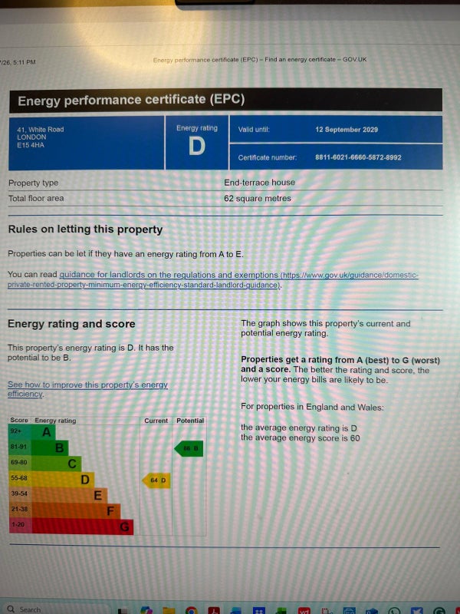This screenshot has height=614, width=460.
Task: Click the red 'yd' taskbar app icon
Action: [304, 611]
